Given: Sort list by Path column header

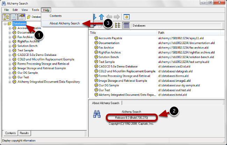Looking at the screenshot, I should 189,33.
